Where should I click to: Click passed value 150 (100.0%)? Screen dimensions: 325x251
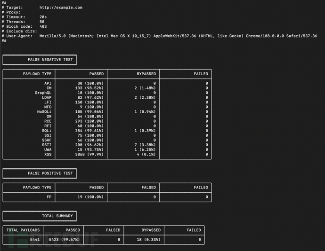(89, 102)
